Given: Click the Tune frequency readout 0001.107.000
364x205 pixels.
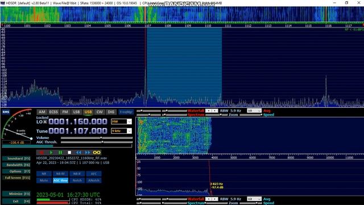Looking at the screenshot, I should coord(78,131).
